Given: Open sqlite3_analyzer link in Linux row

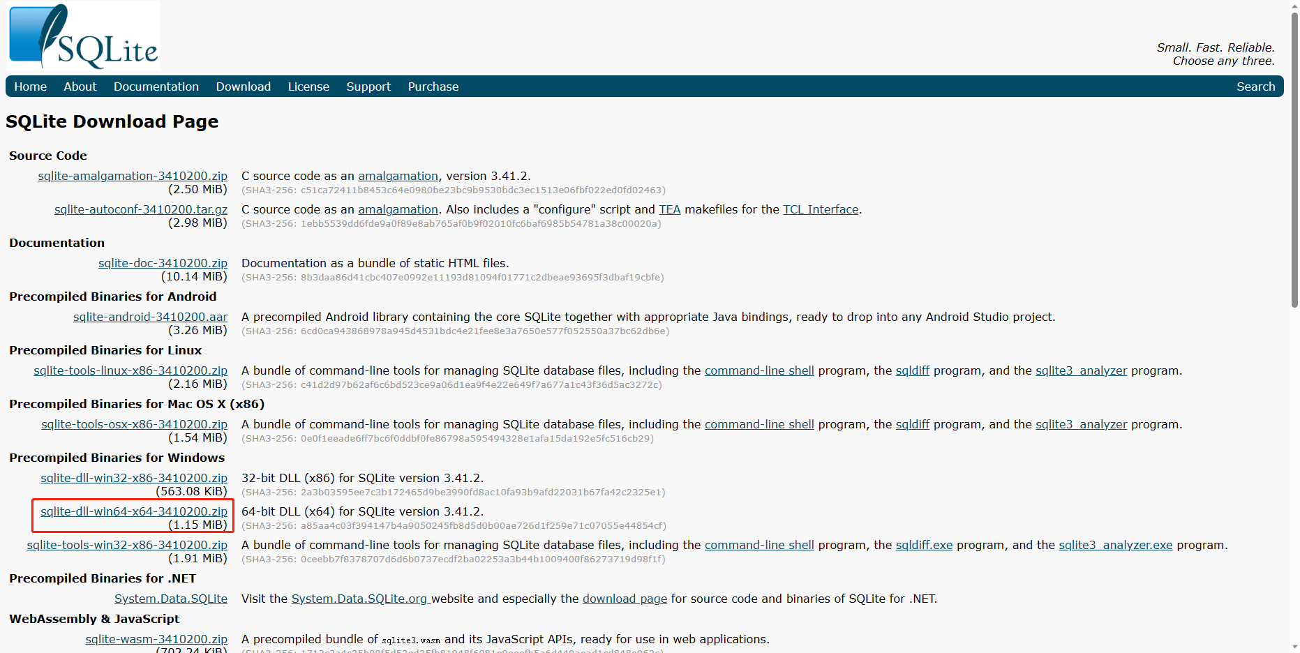Looking at the screenshot, I should pyautogui.click(x=1081, y=370).
